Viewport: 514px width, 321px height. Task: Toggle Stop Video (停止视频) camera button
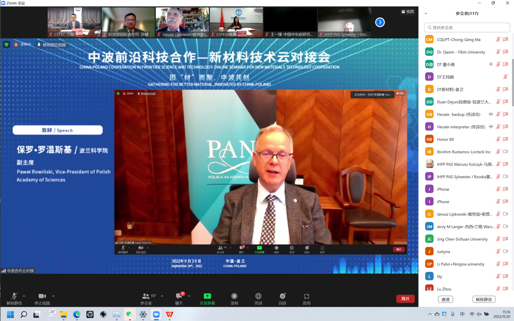pyautogui.click(x=42, y=296)
